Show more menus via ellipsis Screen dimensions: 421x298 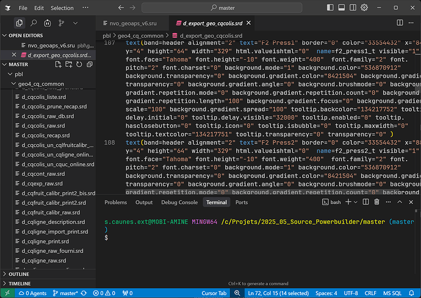(85, 7)
